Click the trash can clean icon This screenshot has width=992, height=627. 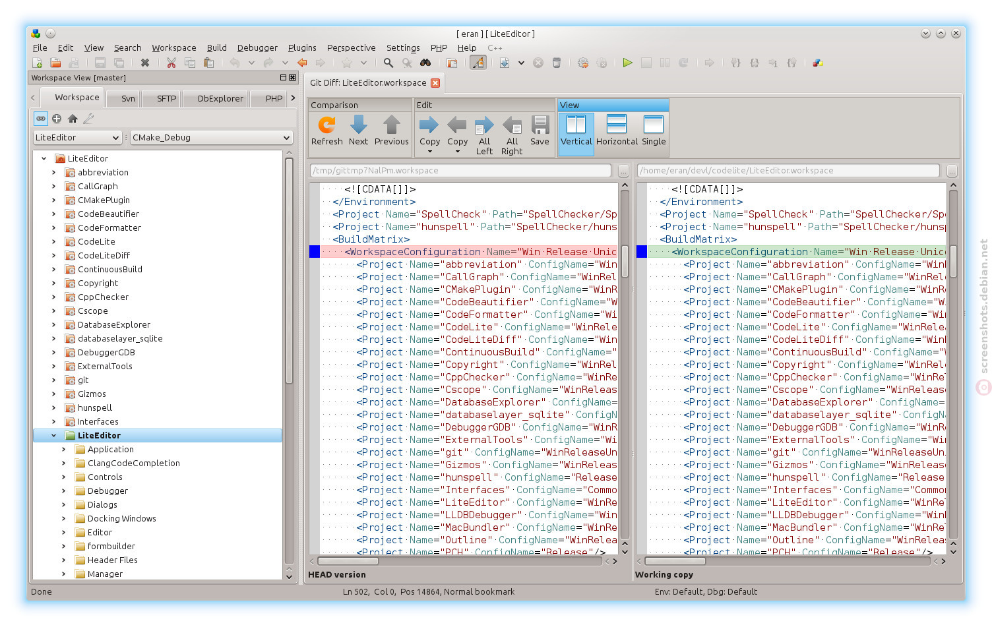[557, 63]
